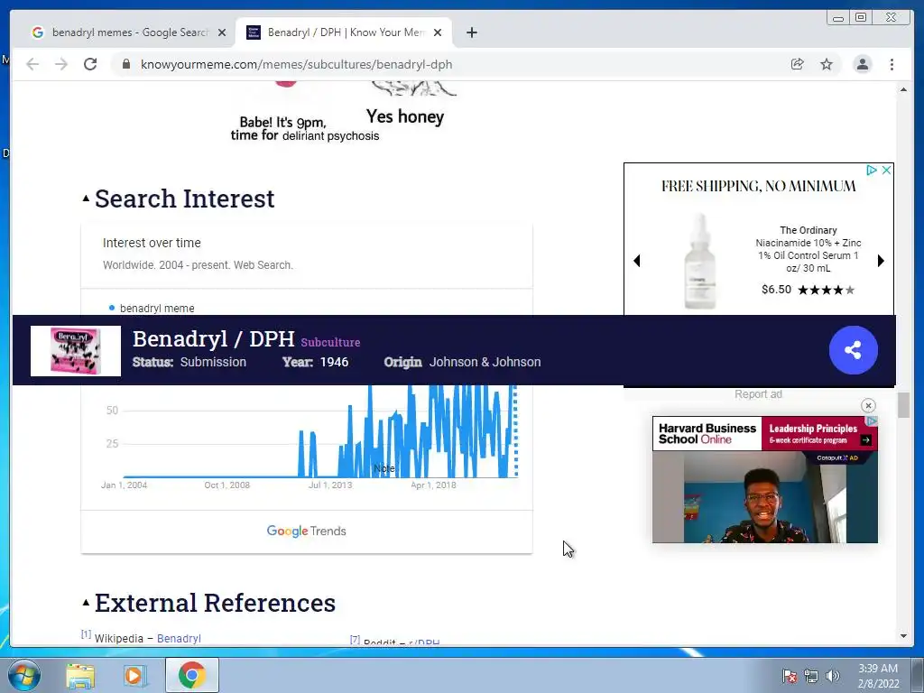Screen dimensions: 924x693
Task: Launch Windows Media Player from taskbar
Action: point(135,676)
